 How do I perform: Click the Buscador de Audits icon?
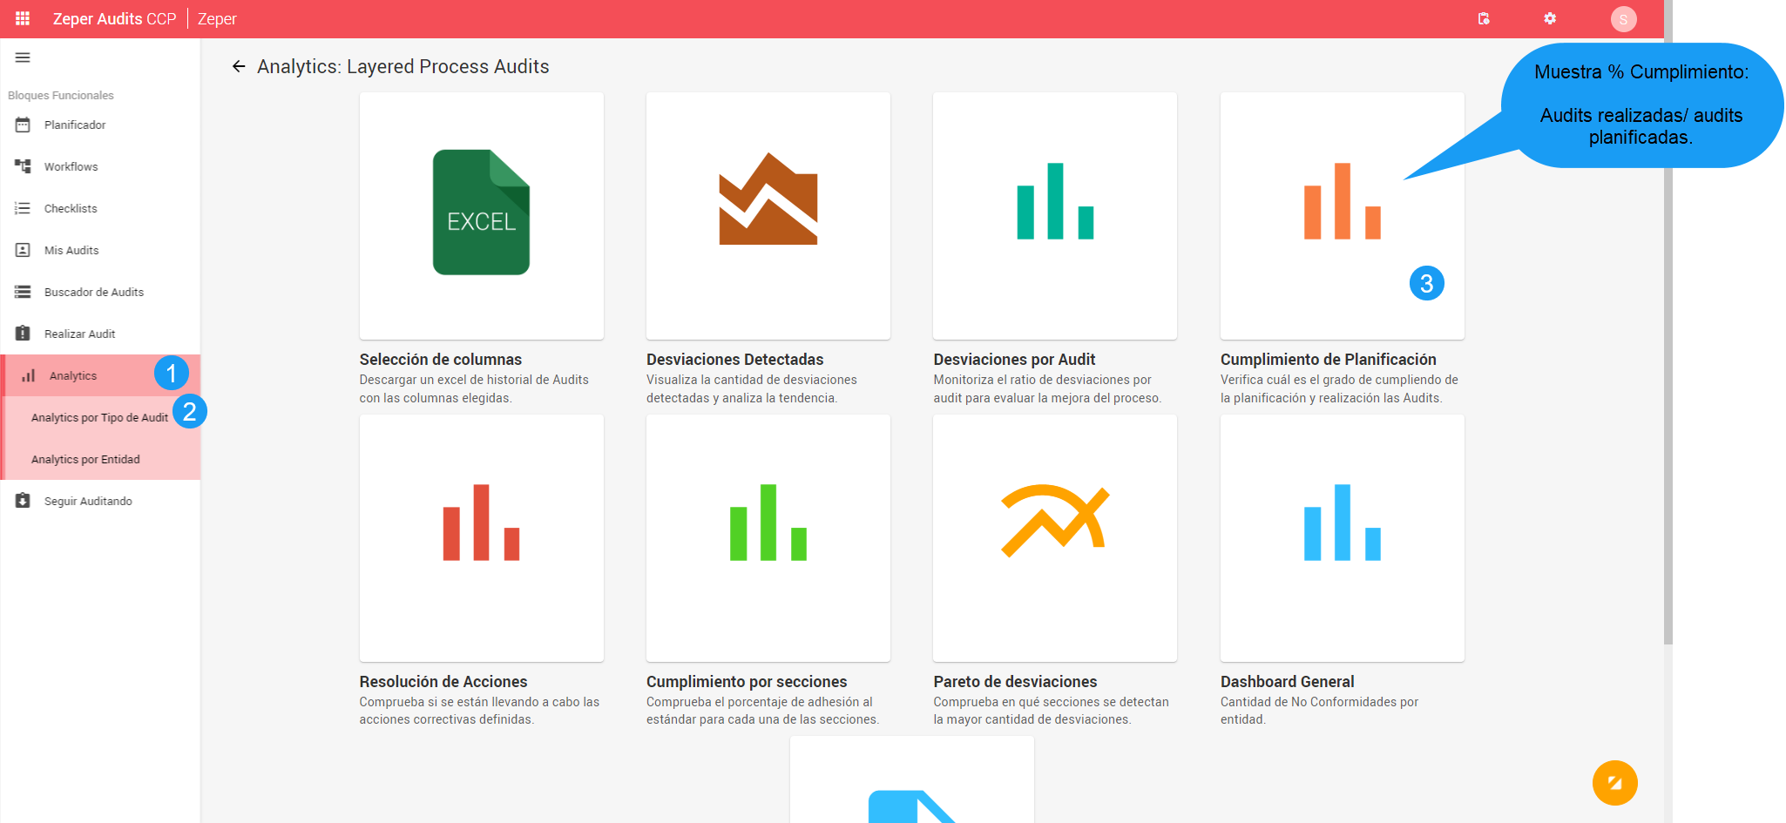tap(23, 292)
